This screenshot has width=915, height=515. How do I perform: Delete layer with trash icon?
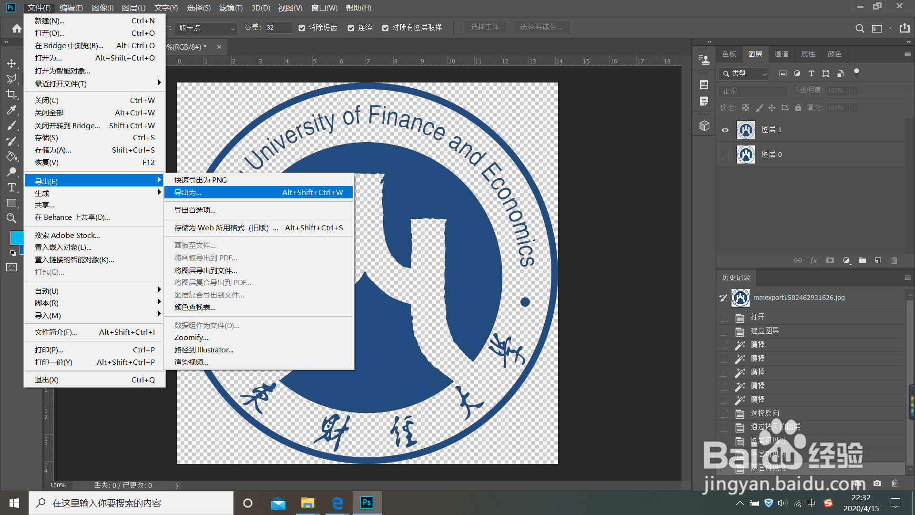tap(894, 260)
